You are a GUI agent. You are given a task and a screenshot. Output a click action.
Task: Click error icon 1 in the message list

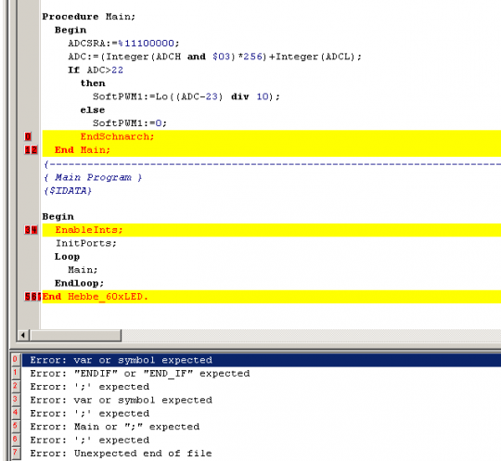coord(16,373)
